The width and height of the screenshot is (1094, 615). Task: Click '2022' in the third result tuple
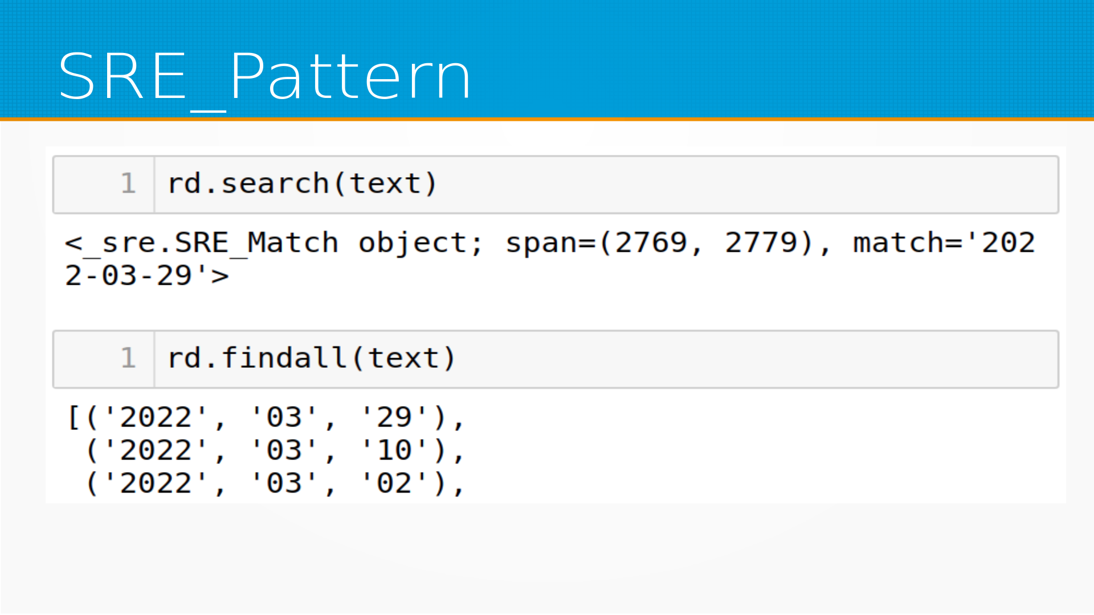156,484
